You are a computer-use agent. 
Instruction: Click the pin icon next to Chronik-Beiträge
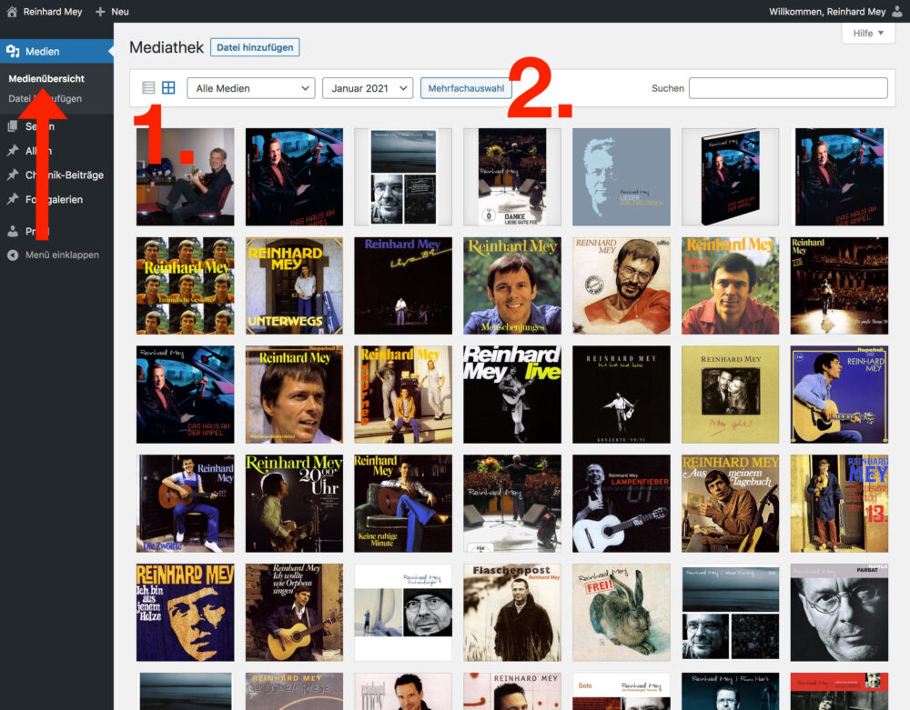pyautogui.click(x=12, y=175)
